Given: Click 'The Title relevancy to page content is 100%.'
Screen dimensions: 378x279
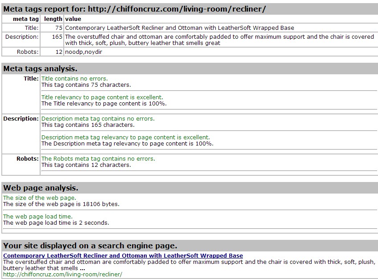Looking at the screenshot, I should click(104, 104).
